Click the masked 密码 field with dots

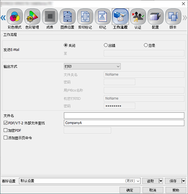tap(120, 106)
